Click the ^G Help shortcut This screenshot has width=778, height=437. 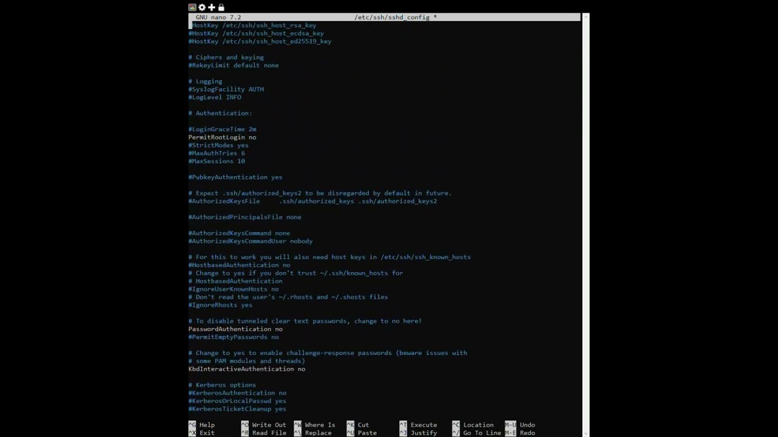tap(201, 425)
